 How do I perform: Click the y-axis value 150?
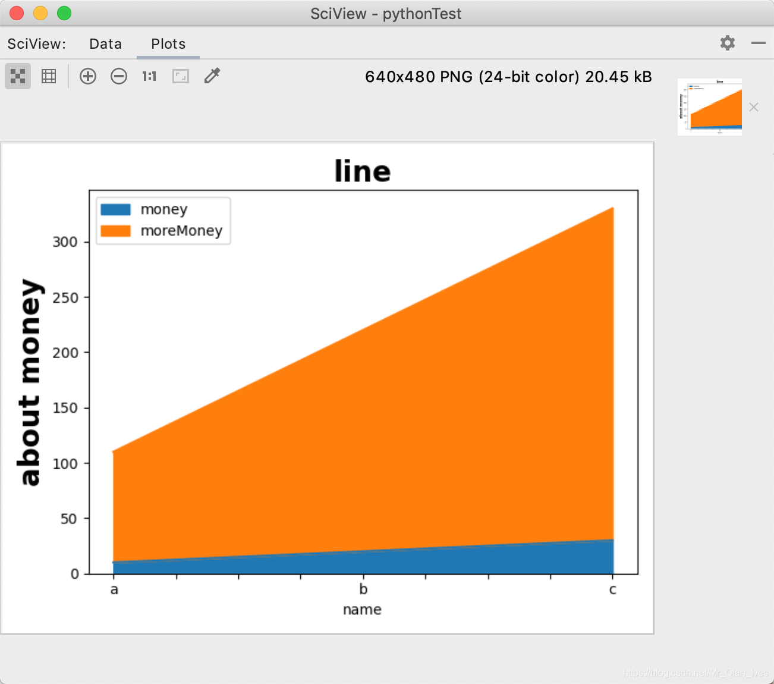[65, 408]
